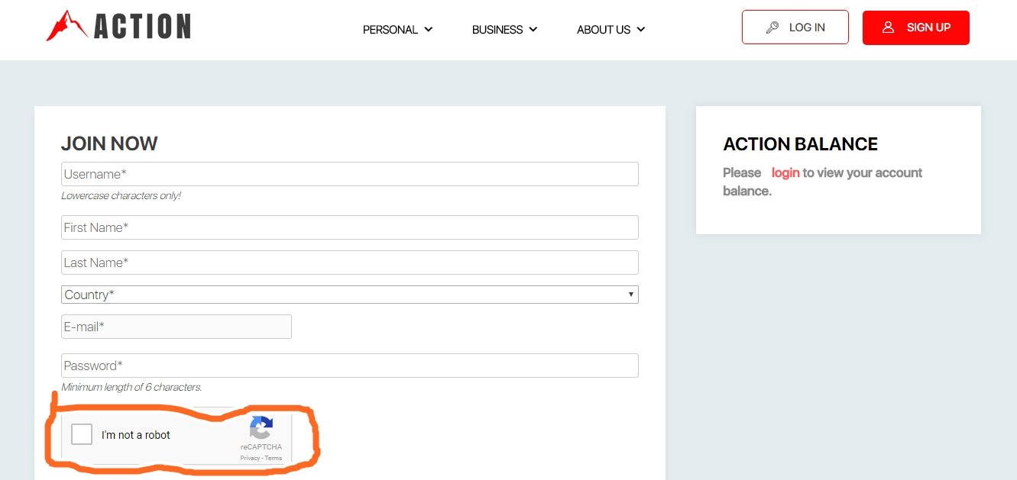Focus the Last Name input field
Screen dimensions: 1017x480
coord(349,263)
